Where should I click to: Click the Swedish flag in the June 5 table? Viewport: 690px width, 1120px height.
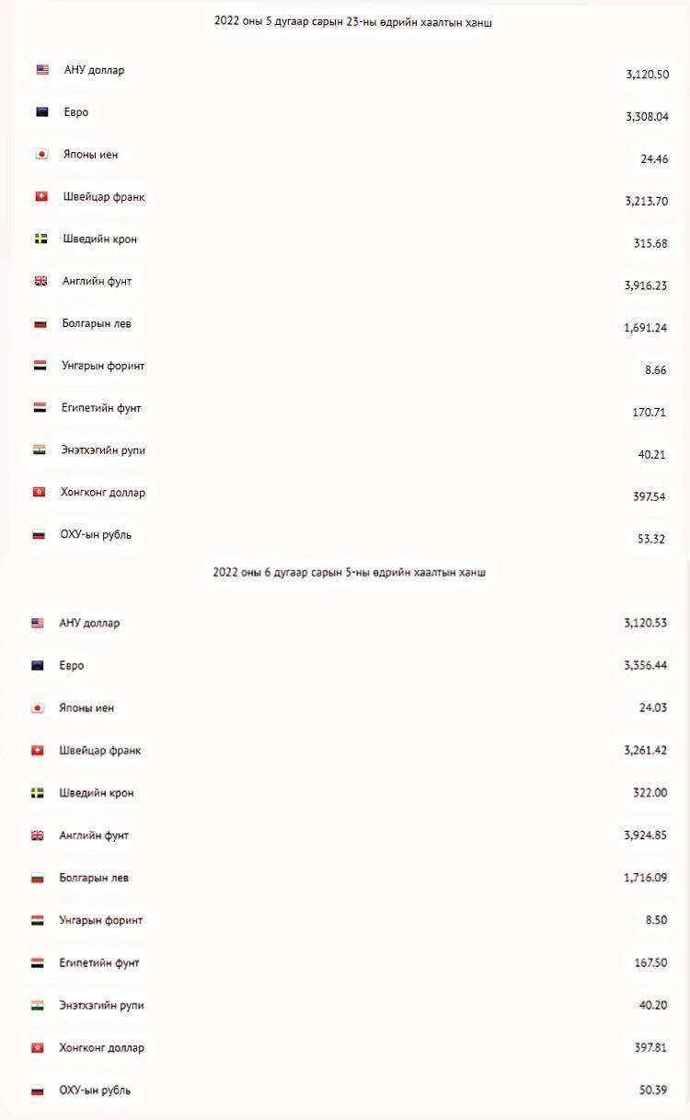[x=38, y=793]
